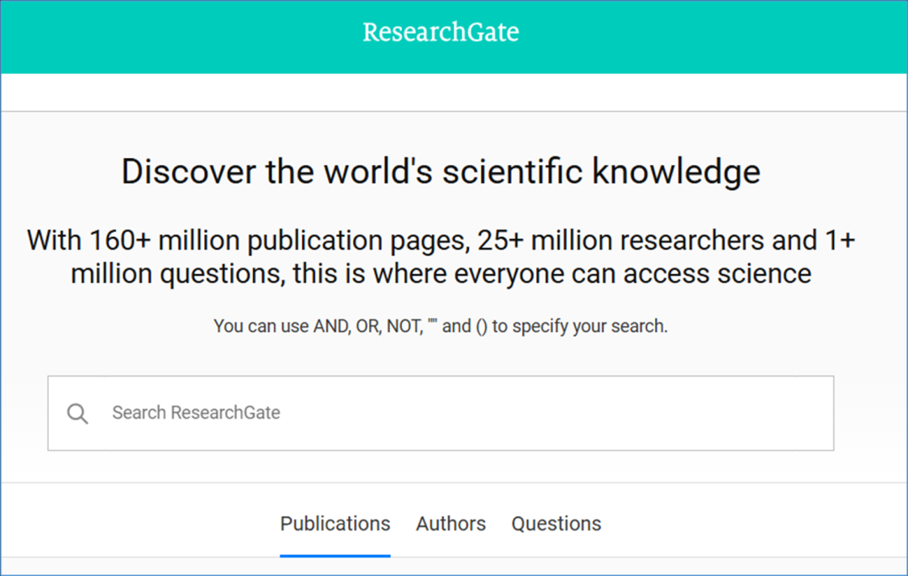This screenshot has width=908, height=576.
Task: Click the white strip below teal header
Action: [454, 92]
